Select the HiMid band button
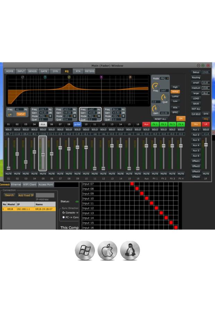 pyautogui.click(x=175, y=92)
